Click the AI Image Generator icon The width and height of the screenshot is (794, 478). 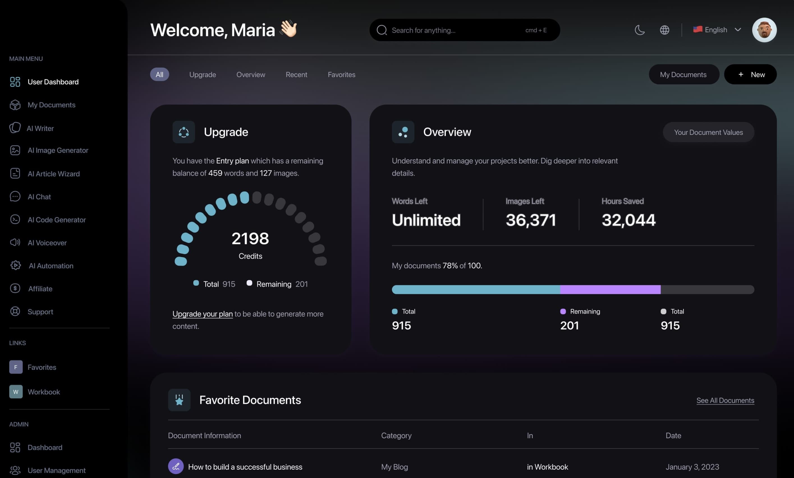pos(15,150)
